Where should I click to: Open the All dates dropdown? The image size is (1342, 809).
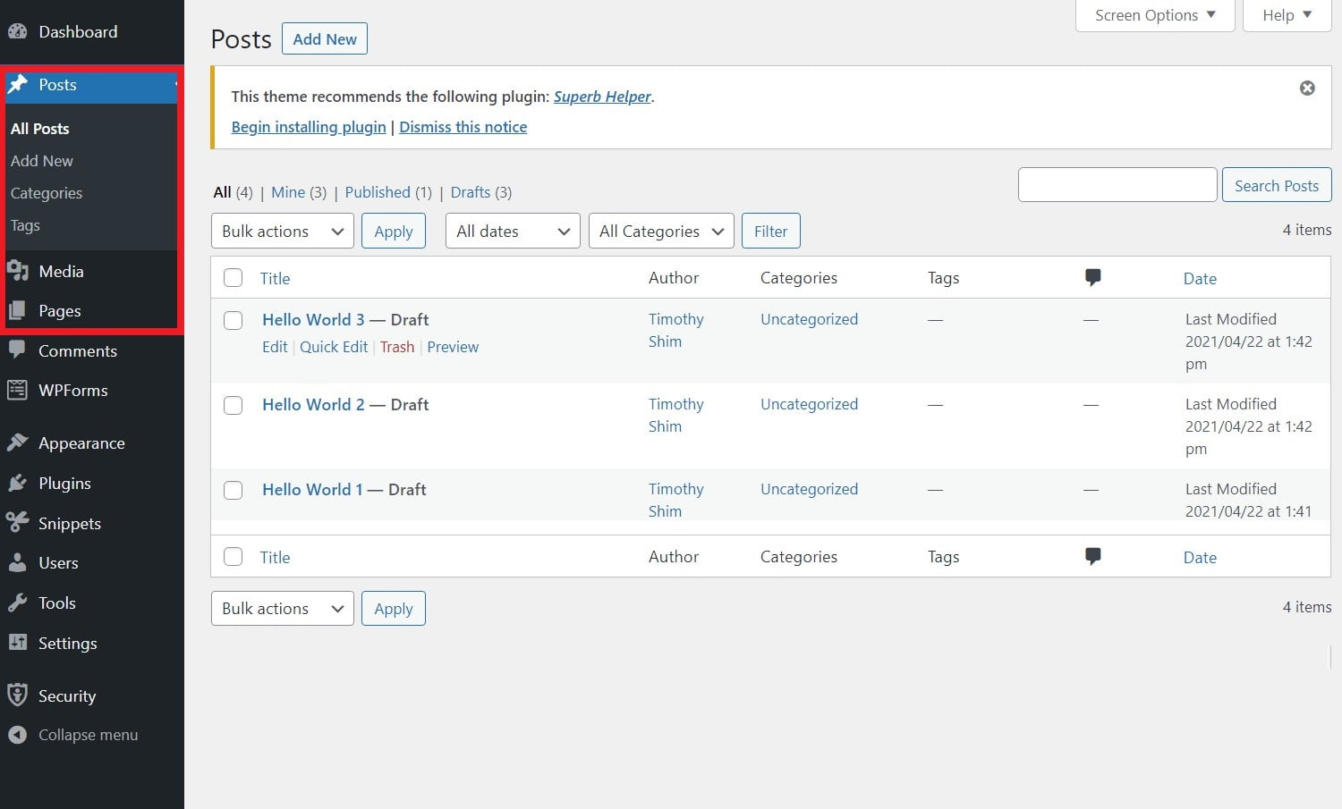tap(513, 231)
